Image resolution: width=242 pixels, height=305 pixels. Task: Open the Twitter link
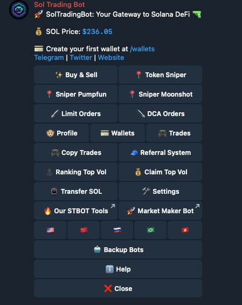(x=81, y=58)
